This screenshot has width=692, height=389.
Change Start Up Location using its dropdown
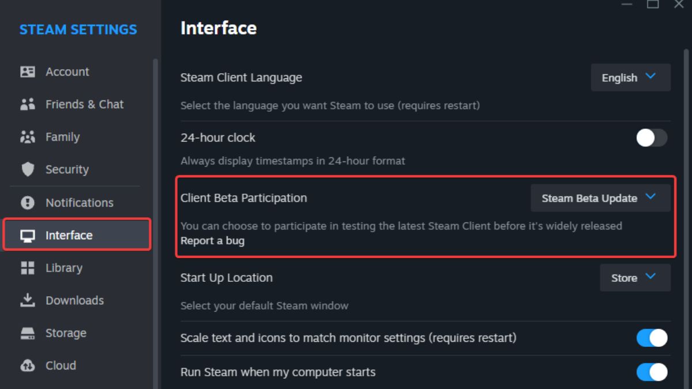pos(634,277)
